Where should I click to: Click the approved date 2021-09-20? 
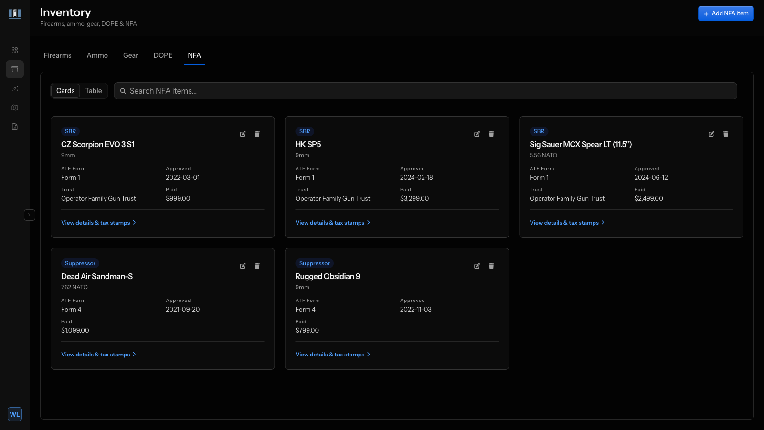[x=183, y=309]
